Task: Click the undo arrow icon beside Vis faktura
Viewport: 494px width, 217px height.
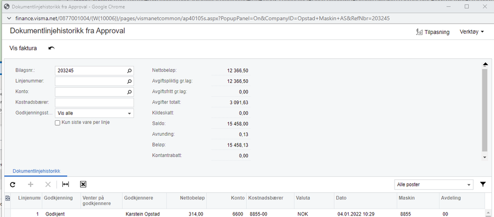Action: click(x=51, y=48)
